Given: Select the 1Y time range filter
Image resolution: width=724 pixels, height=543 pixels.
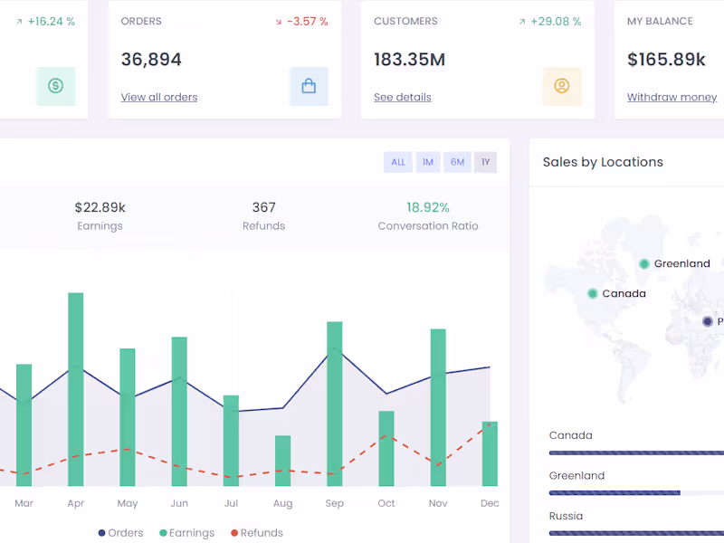Looking at the screenshot, I should coord(485,162).
